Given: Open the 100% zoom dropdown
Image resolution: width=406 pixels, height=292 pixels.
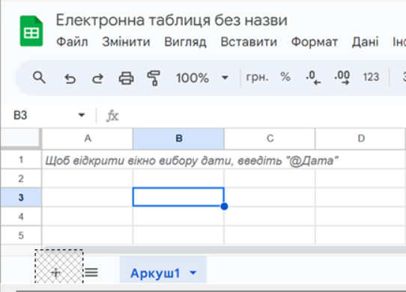Looking at the screenshot, I should coord(202,78).
